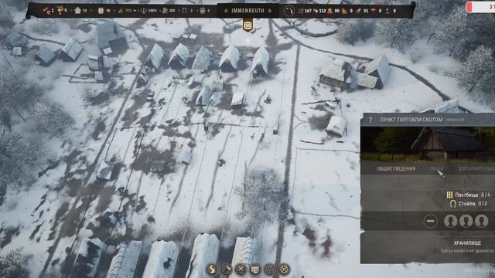The image size is (495, 278).
Task: Click the horseshoe icon in the top bar
Action: tap(184, 11)
